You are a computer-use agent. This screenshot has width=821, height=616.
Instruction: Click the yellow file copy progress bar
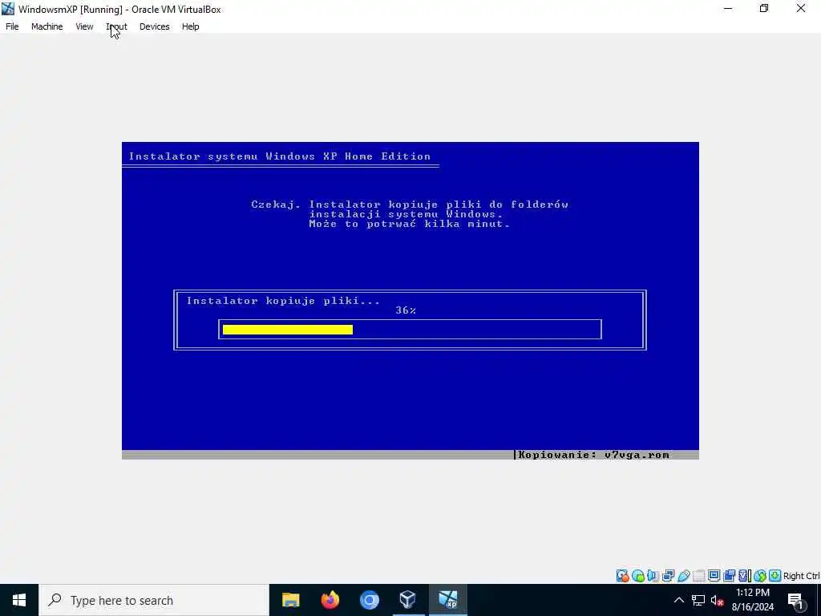[288, 330]
